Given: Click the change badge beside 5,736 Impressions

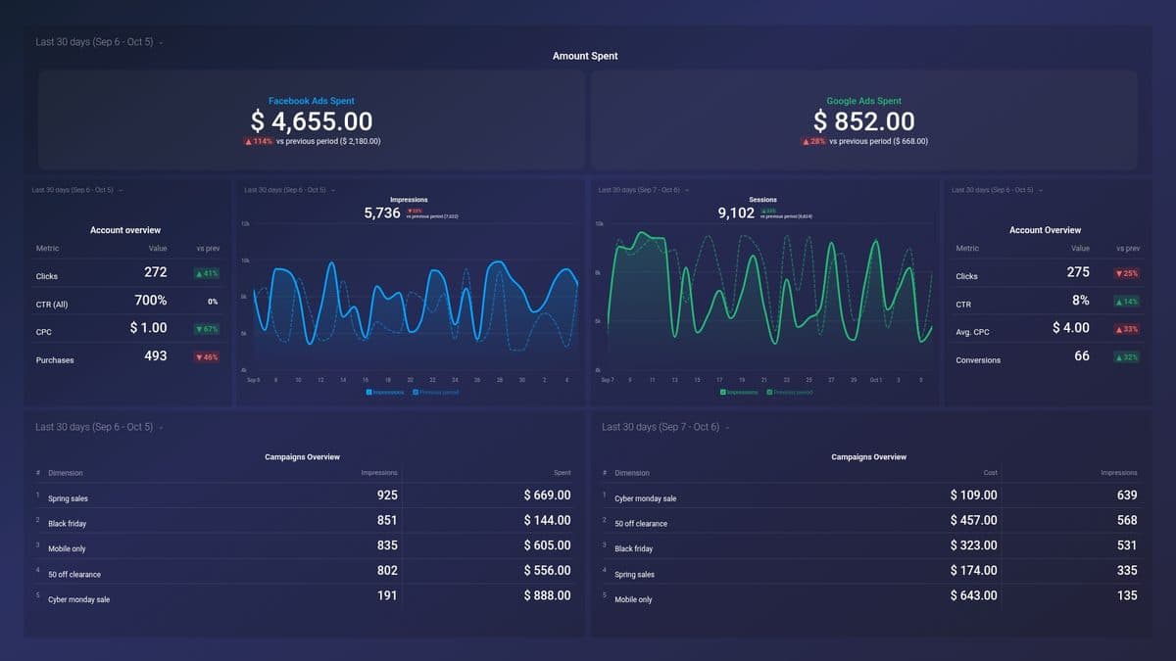Looking at the screenshot, I should 415,211.
